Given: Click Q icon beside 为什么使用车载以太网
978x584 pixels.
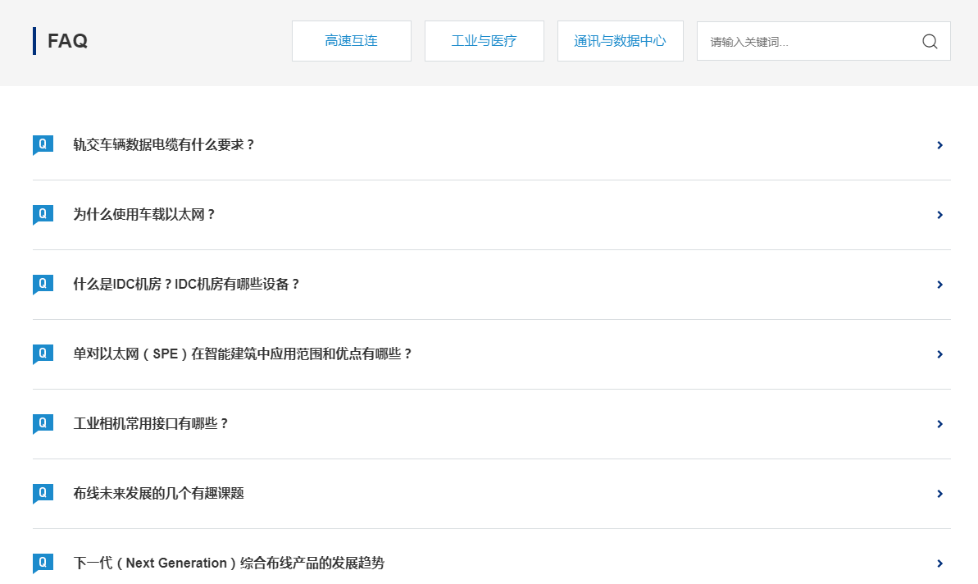Looking at the screenshot, I should pyautogui.click(x=43, y=214).
